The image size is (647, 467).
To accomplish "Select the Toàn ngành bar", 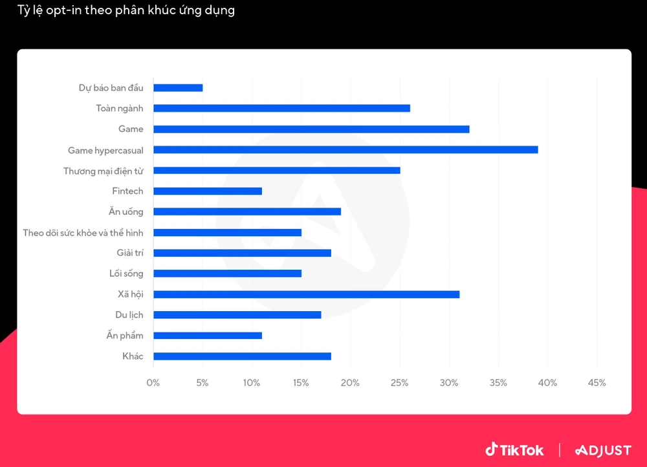I will (x=281, y=108).
